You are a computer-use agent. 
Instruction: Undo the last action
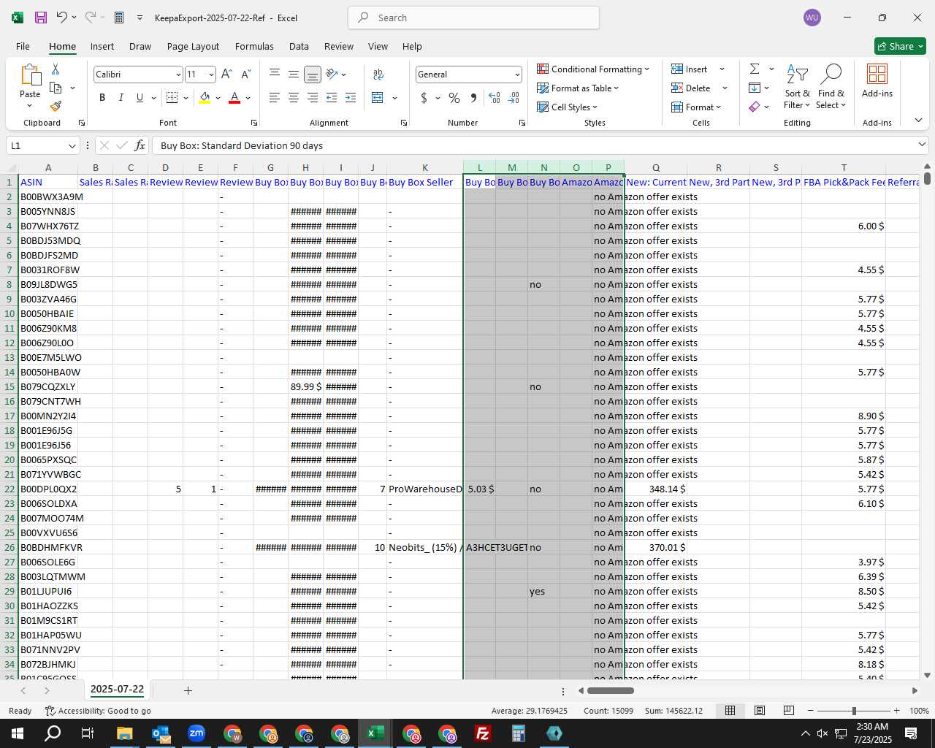[62, 18]
